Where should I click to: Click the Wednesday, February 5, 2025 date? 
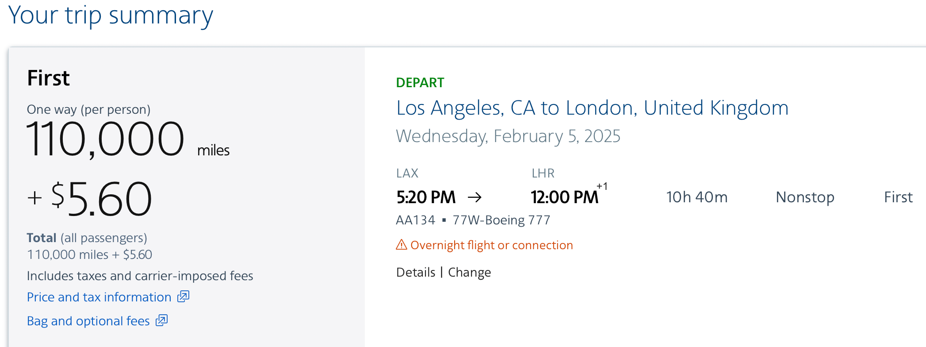(x=508, y=136)
